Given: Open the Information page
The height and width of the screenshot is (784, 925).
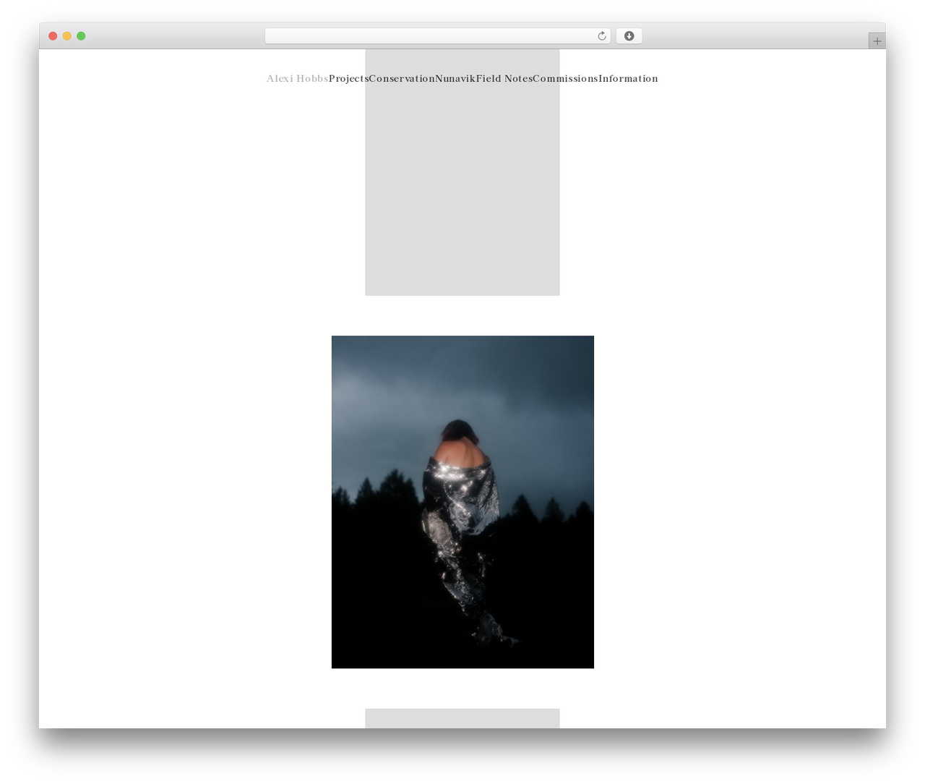Looking at the screenshot, I should point(628,79).
